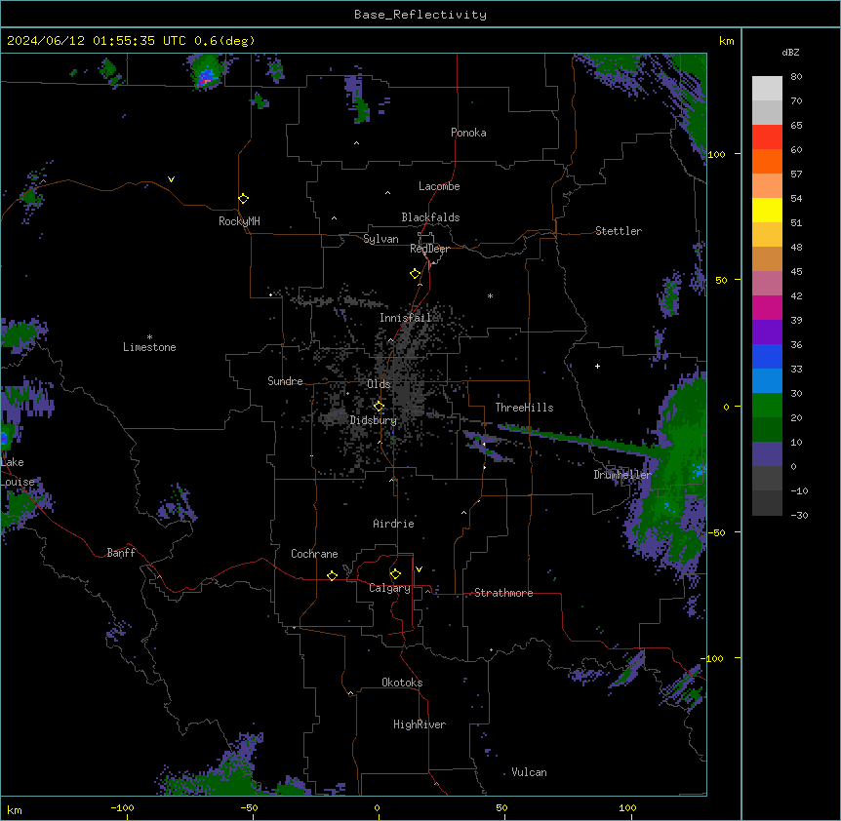841x821 pixels.
Task: Click the Sundre label
Action: click(285, 381)
